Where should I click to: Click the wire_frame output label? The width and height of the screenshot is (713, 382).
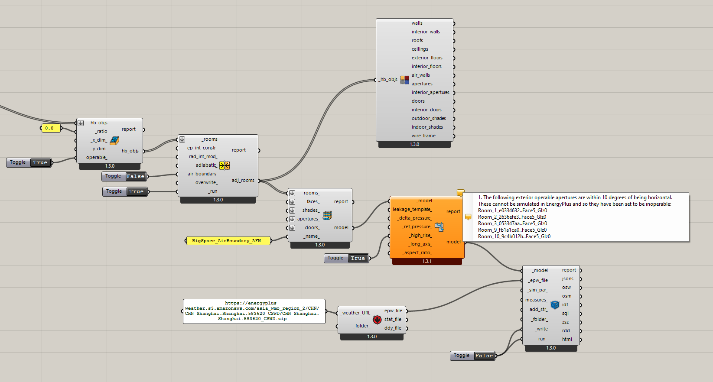(423, 136)
